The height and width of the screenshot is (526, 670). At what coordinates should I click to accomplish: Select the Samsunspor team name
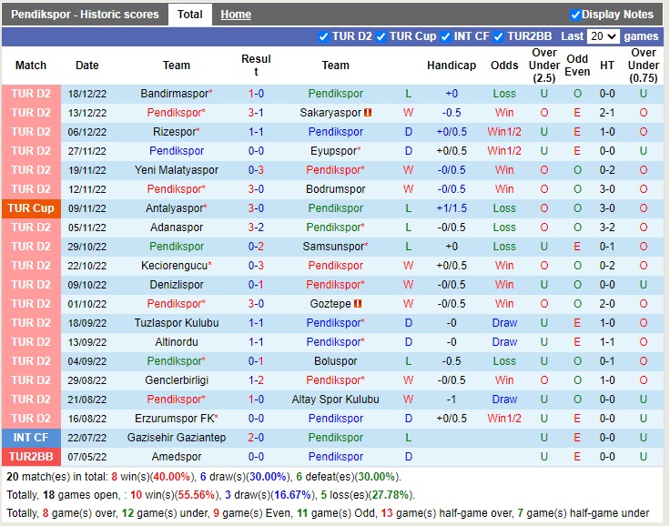[x=335, y=247]
